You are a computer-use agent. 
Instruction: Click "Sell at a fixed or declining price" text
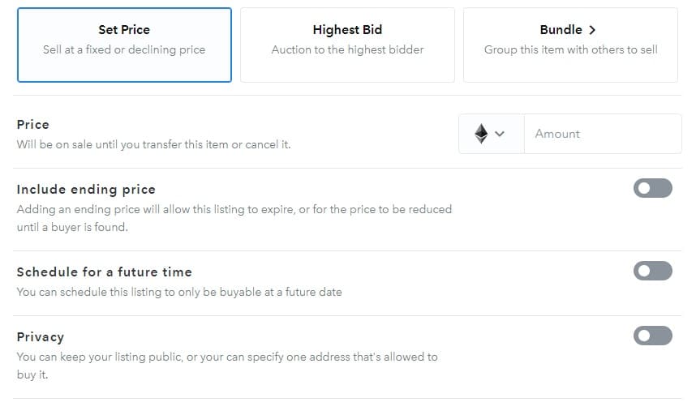tap(124, 49)
